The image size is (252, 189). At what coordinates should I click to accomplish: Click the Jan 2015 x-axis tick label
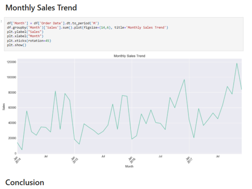[x=75, y=160]
